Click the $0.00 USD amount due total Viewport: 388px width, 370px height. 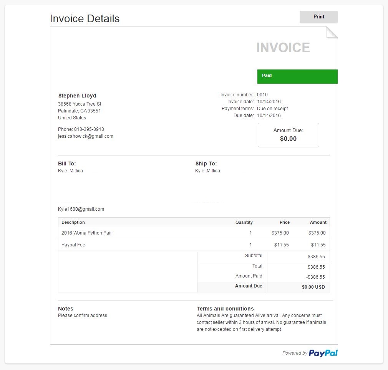[x=313, y=287]
